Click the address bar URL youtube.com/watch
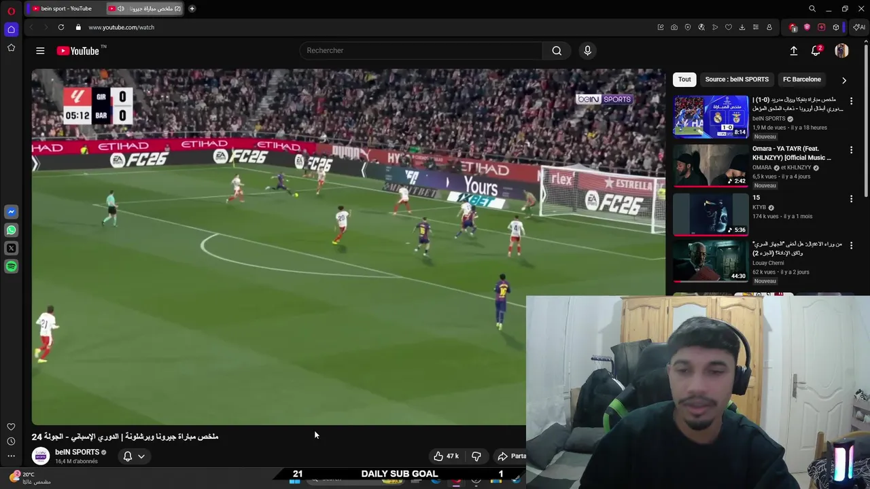Screen dimensions: 870x489 122,27
